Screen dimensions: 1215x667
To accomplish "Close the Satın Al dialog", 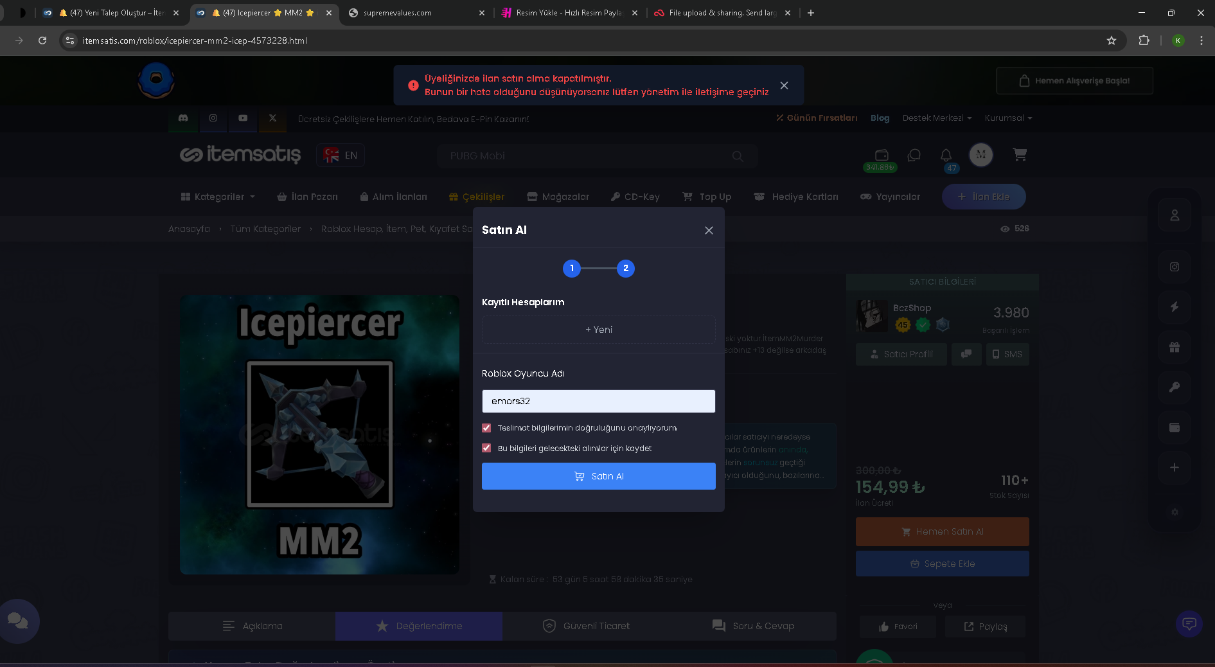I will coord(709,230).
